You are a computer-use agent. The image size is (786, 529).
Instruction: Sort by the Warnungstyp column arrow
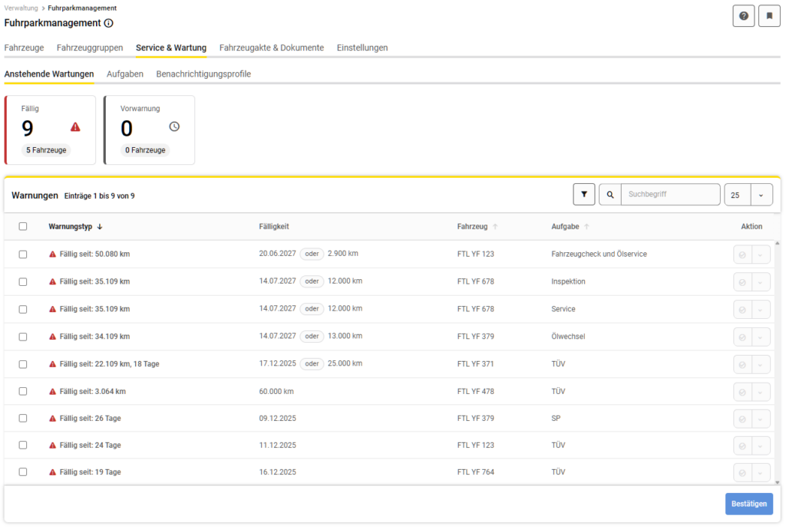(100, 227)
